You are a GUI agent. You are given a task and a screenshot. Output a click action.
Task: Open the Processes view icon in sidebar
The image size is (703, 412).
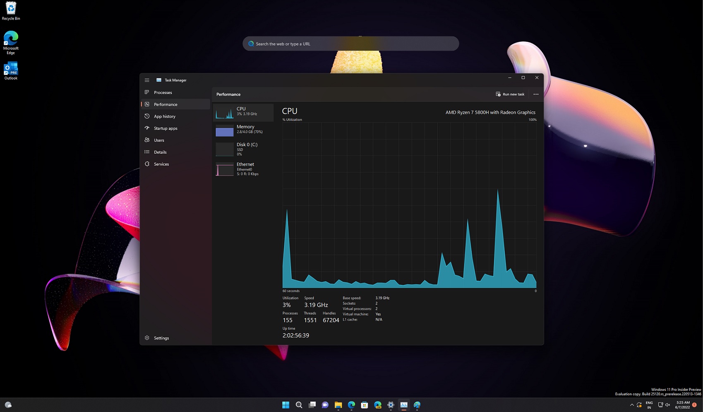(147, 92)
